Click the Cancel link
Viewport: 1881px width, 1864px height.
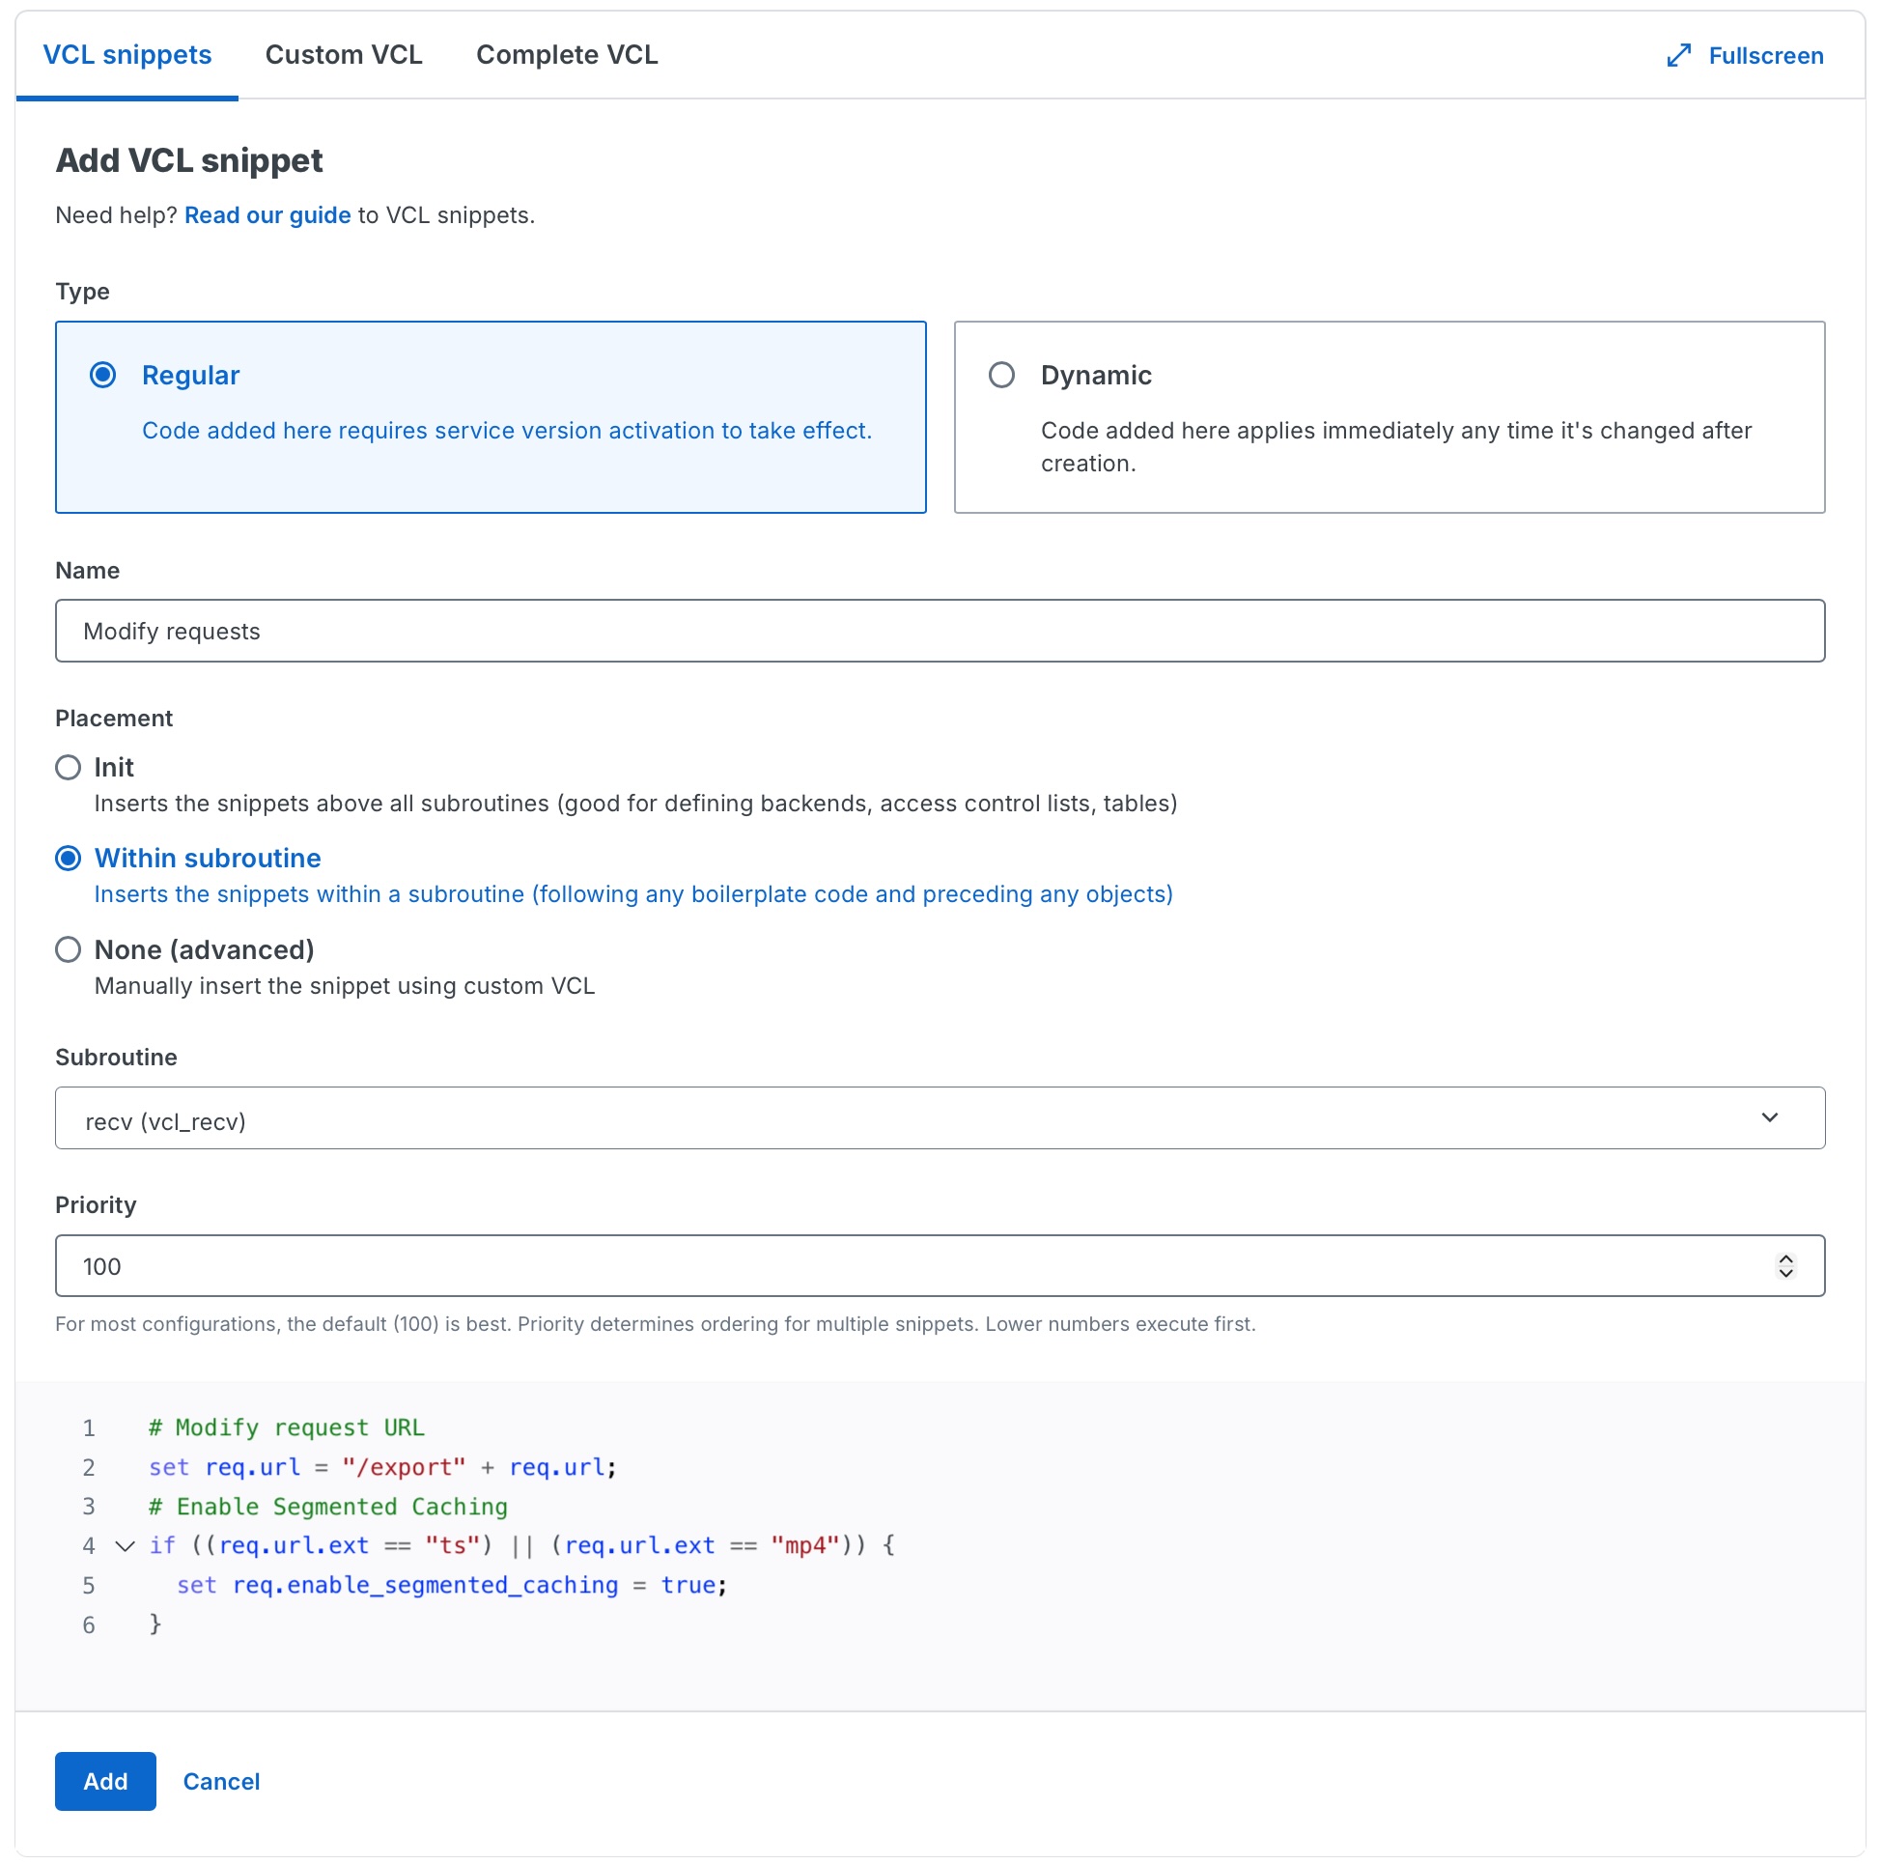pos(221,1781)
